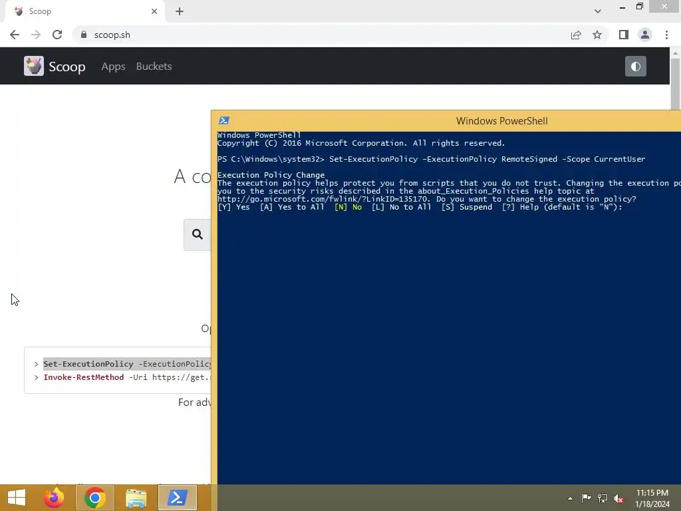
Task: Bookmark this tab with the star
Action: tap(597, 35)
